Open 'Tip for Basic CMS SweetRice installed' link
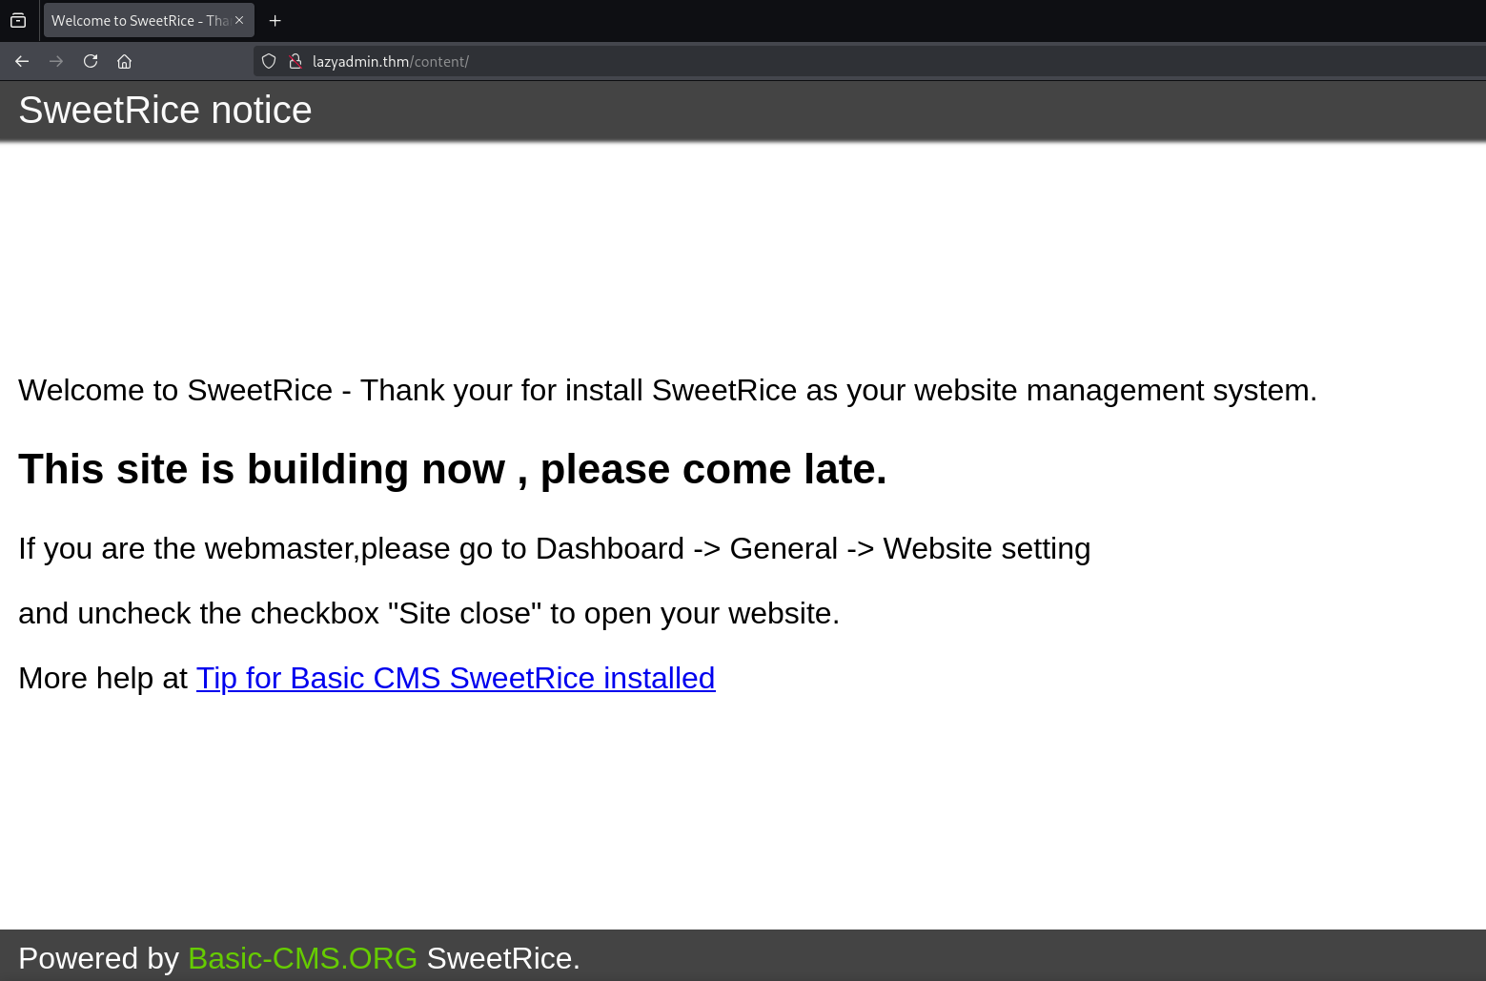The height and width of the screenshot is (981, 1486). coord(455,678)
